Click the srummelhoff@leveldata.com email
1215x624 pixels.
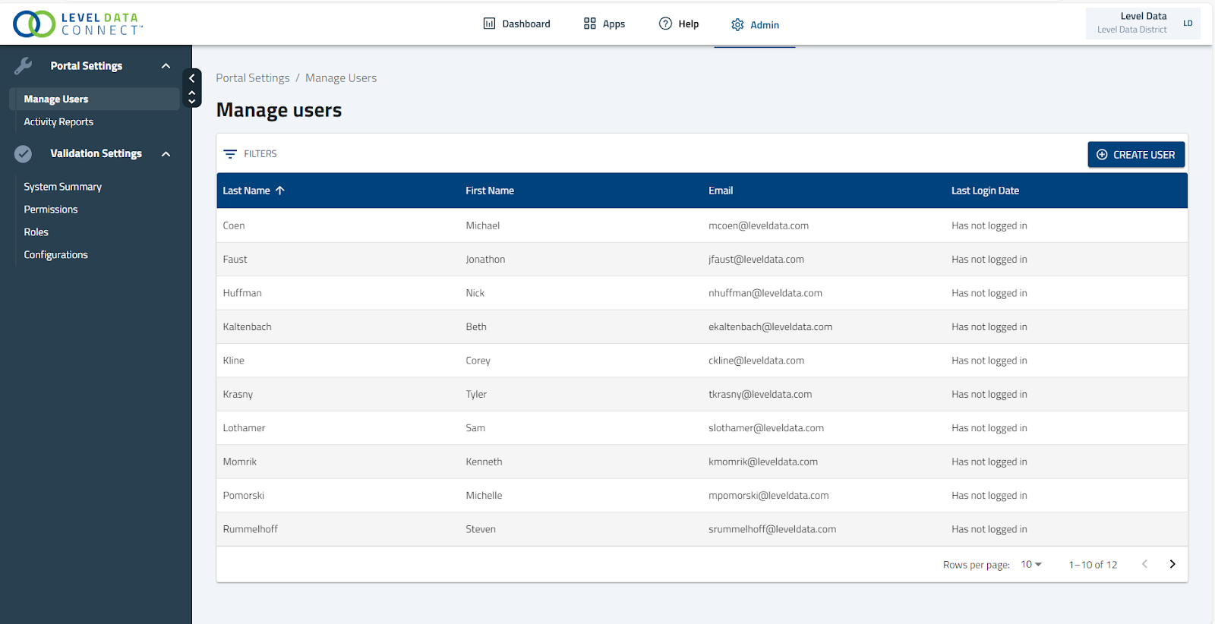(x=772, y=529)
